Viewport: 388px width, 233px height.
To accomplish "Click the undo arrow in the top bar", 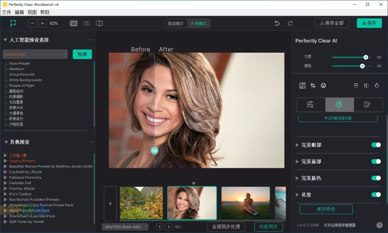I will tap(277, 23).
